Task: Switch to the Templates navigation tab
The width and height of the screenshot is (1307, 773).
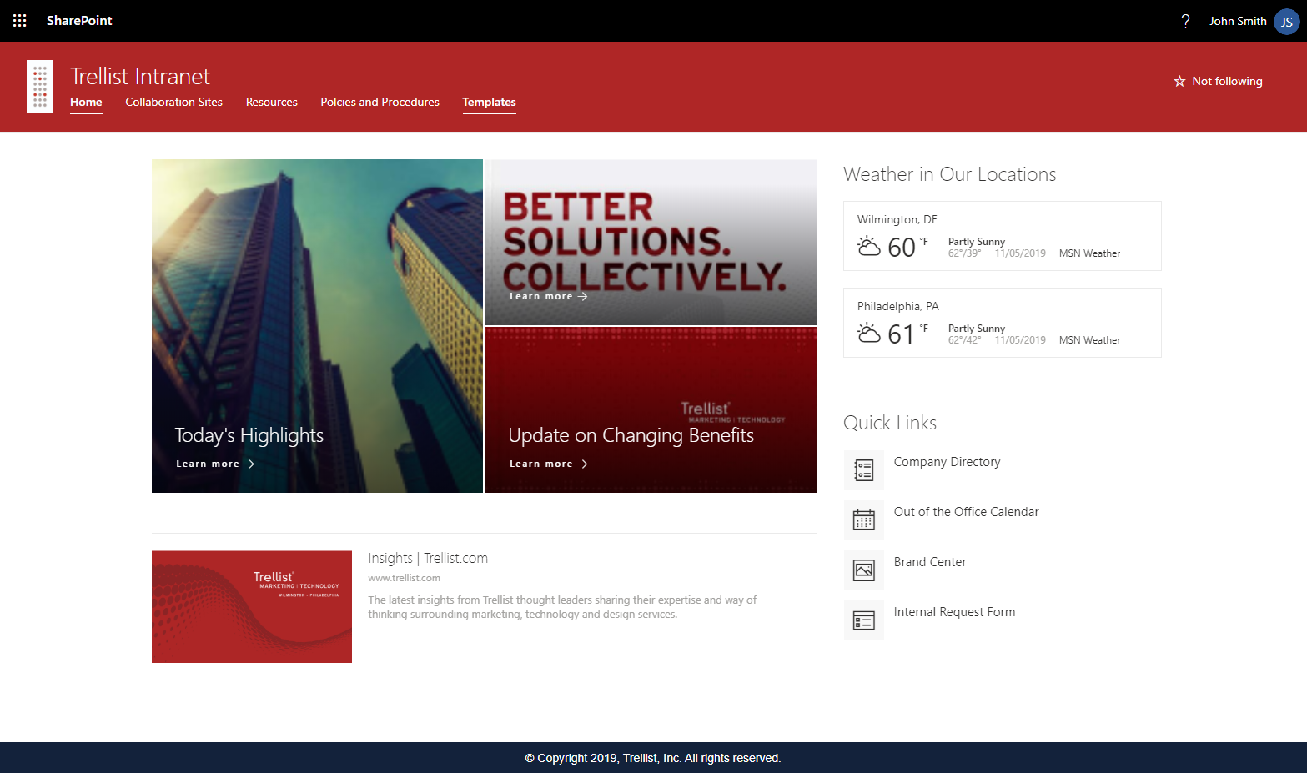Action: (489, 103)
